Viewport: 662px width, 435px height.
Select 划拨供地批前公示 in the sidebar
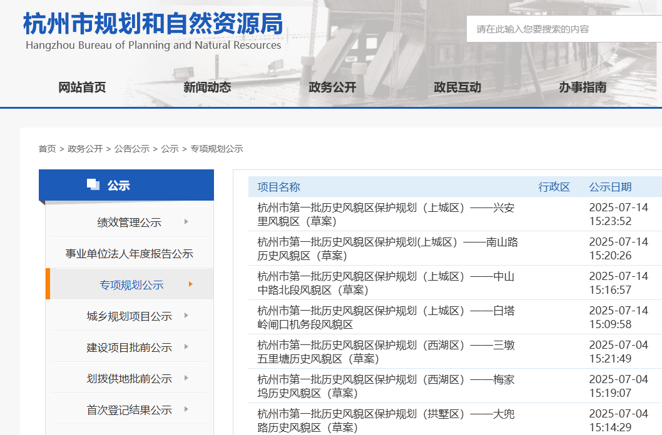pyautogui.click(x=129, y=379)
